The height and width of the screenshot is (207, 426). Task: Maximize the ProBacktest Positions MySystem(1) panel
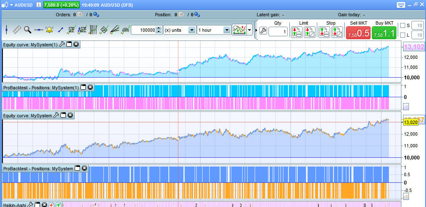(x=83, y=87)
